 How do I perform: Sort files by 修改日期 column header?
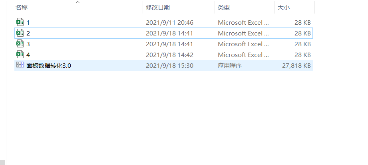click(158, 8)
